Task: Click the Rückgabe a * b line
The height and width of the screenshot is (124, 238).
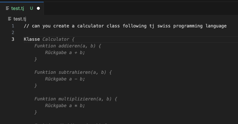Action: (65, 106)
